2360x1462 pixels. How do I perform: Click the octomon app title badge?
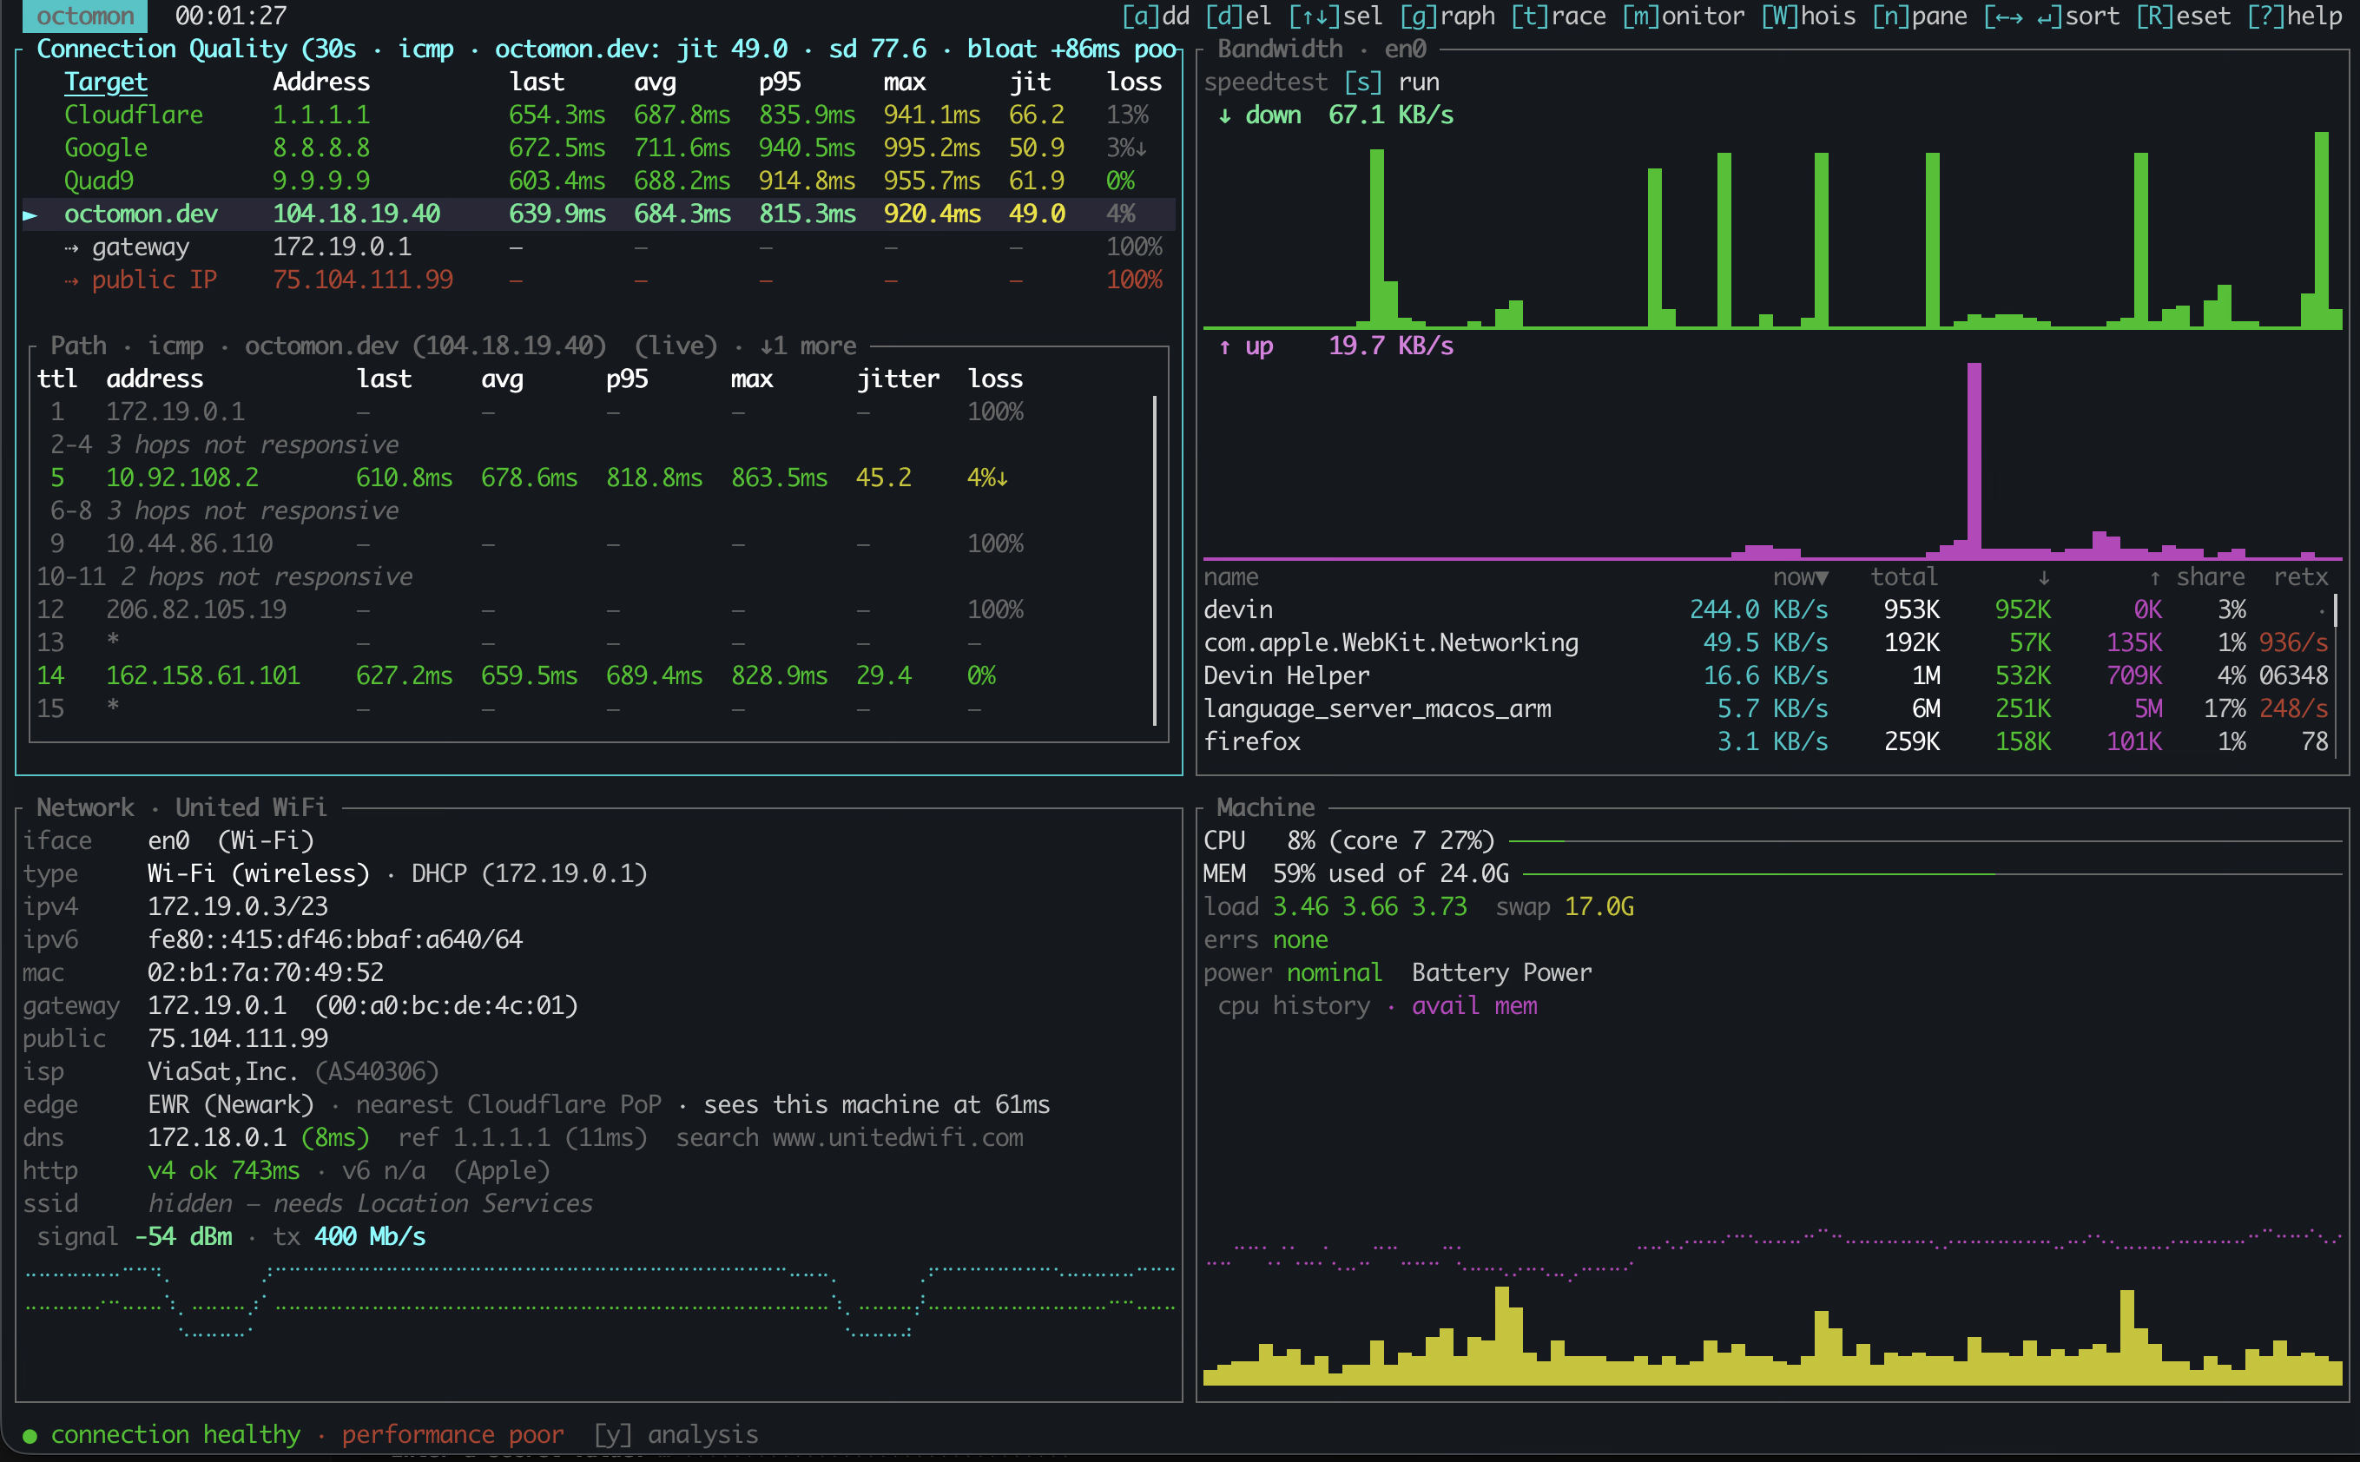pyautogui.click(x=85, y=16)
